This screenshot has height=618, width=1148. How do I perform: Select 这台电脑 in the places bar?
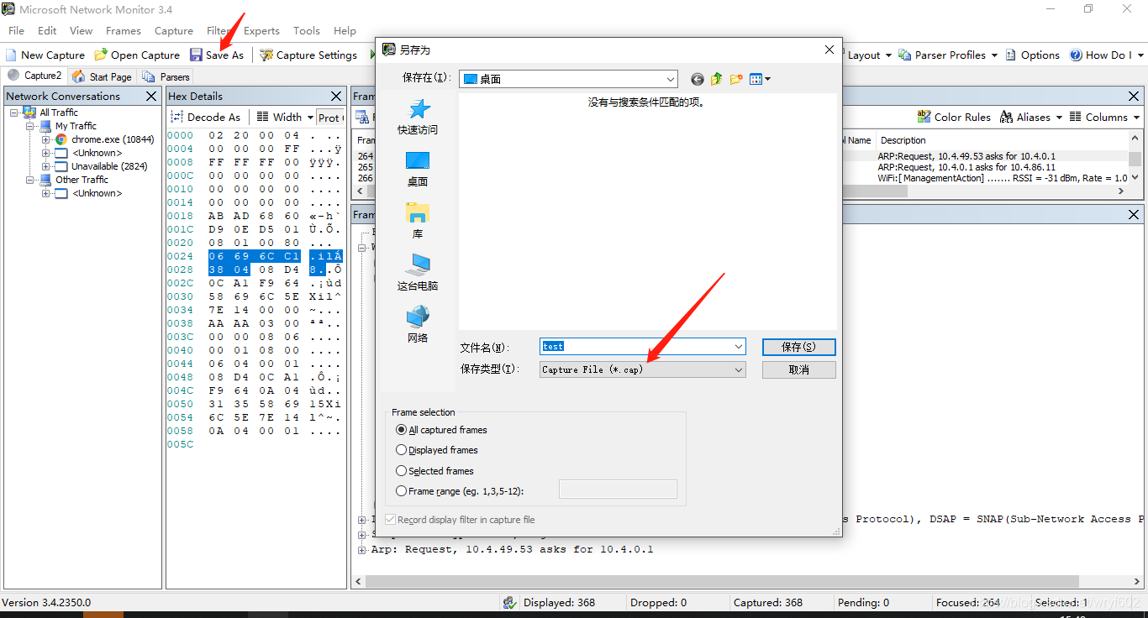(418, 273)
